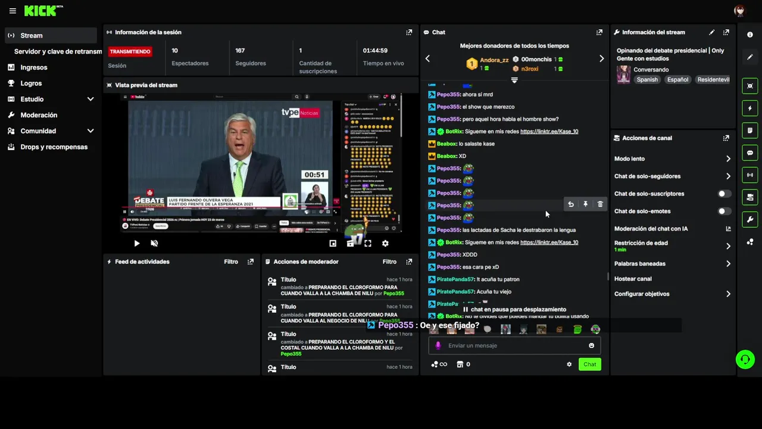Switch preview to theater mode
This screenshot has width=762, height=429.
351,243
